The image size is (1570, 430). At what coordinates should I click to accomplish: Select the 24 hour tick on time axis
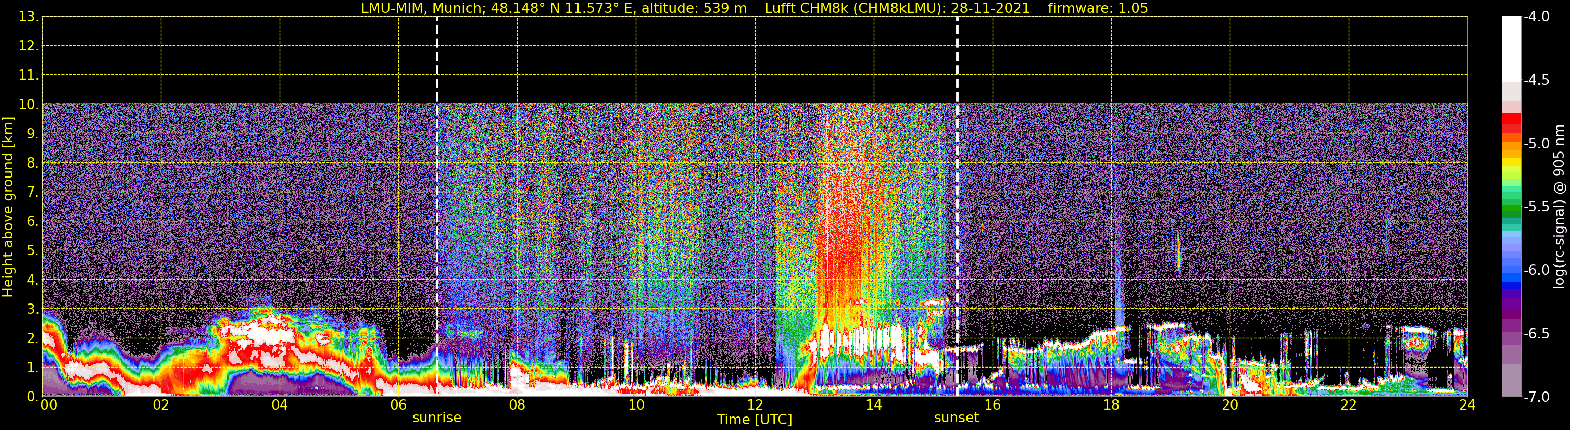click(x=1467, y=405)
